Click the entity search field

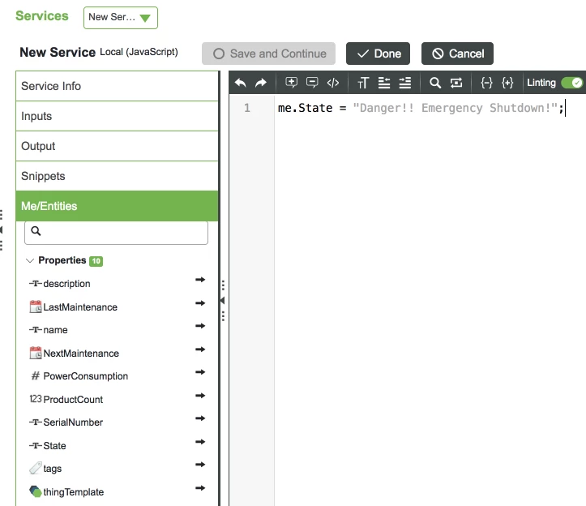[x=116, y=232]
